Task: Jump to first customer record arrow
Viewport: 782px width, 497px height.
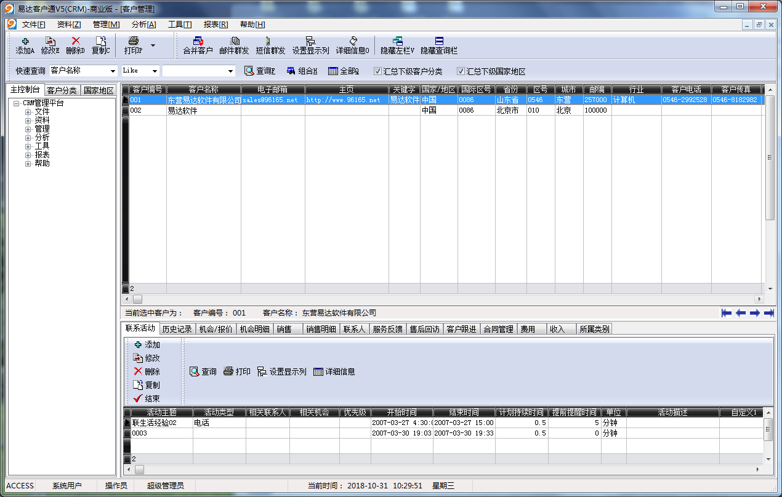Action: [727, 313]
